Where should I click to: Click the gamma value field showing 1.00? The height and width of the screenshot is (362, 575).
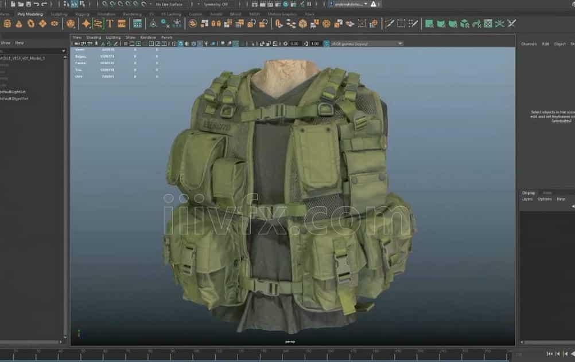pyautogui.click(x=315, y=44)
